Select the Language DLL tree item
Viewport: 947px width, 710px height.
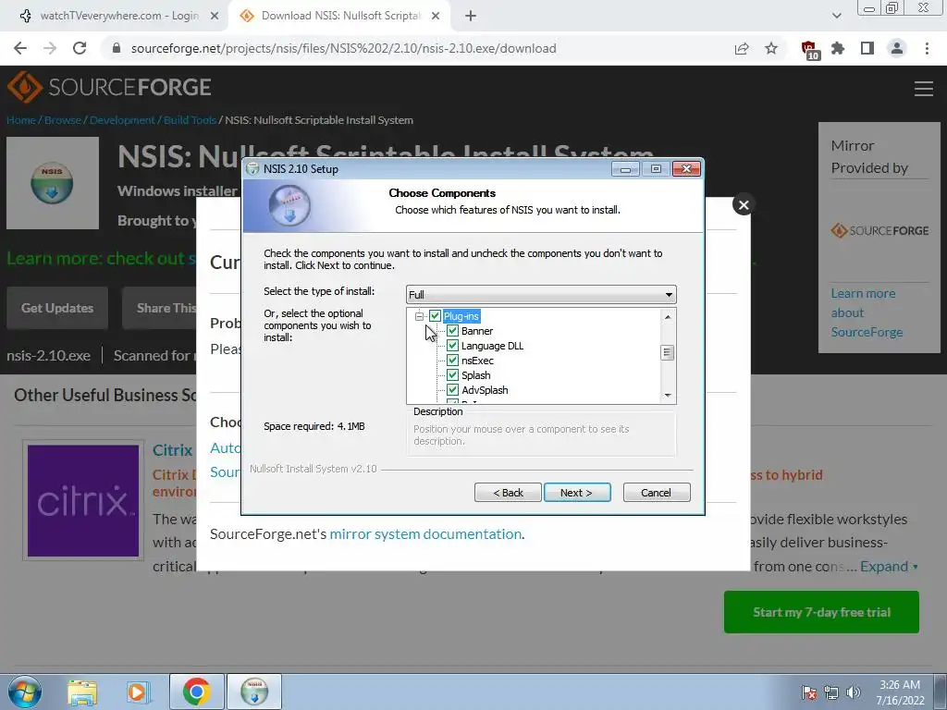(492, 346)
